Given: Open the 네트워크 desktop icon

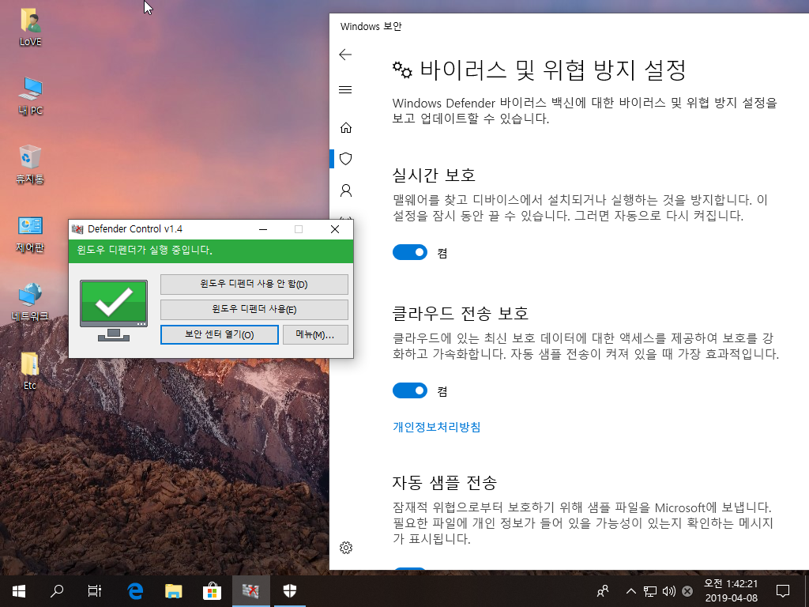Looking at the screenshot, I should [30, 303].
